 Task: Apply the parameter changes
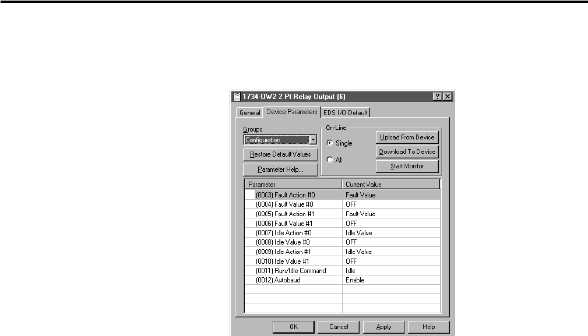coord(383,327)
